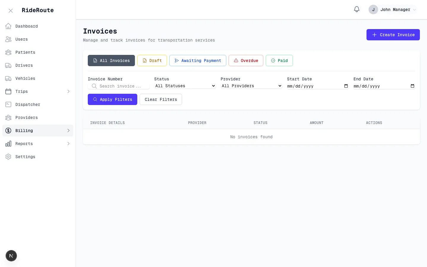
Task: Click the Dashboard home icon
Action: click(8, 26)
